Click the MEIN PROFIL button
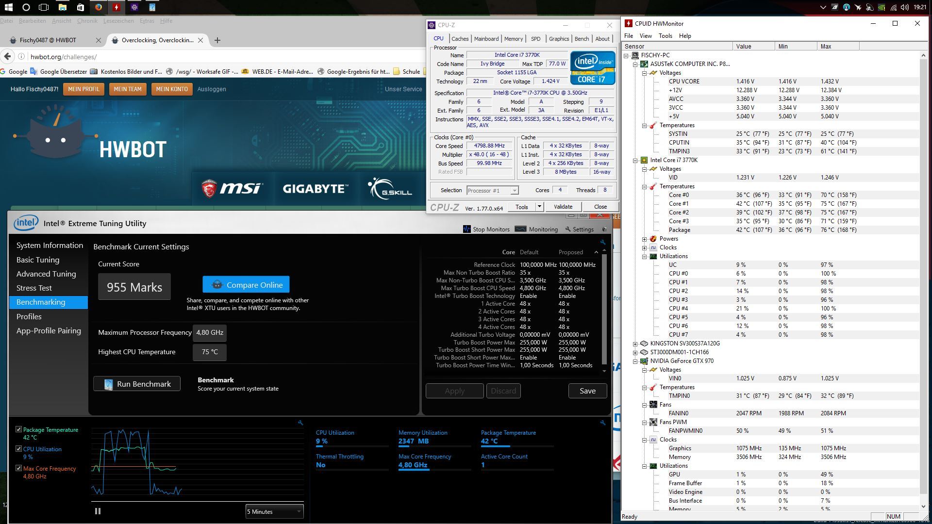 click(83, 89)
